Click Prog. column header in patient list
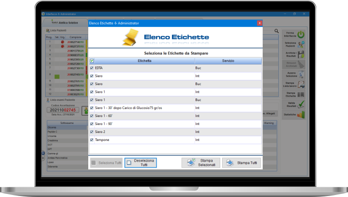 (x=49, y=37)
